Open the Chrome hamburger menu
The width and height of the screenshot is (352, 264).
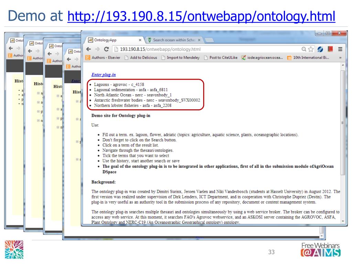tap(340, 49)
